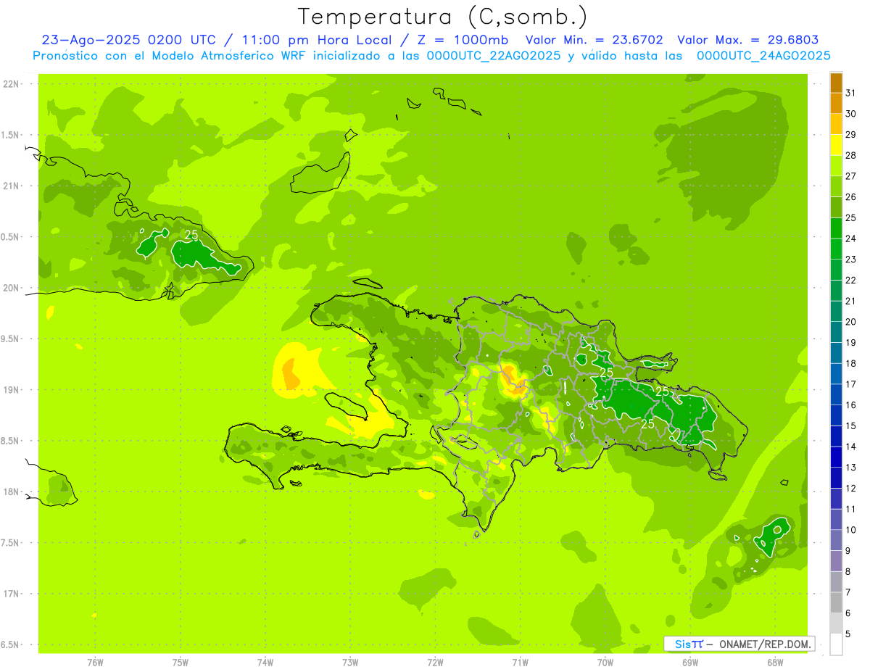
Task: Click the 70W longitude label
Action: pos(605,663)
